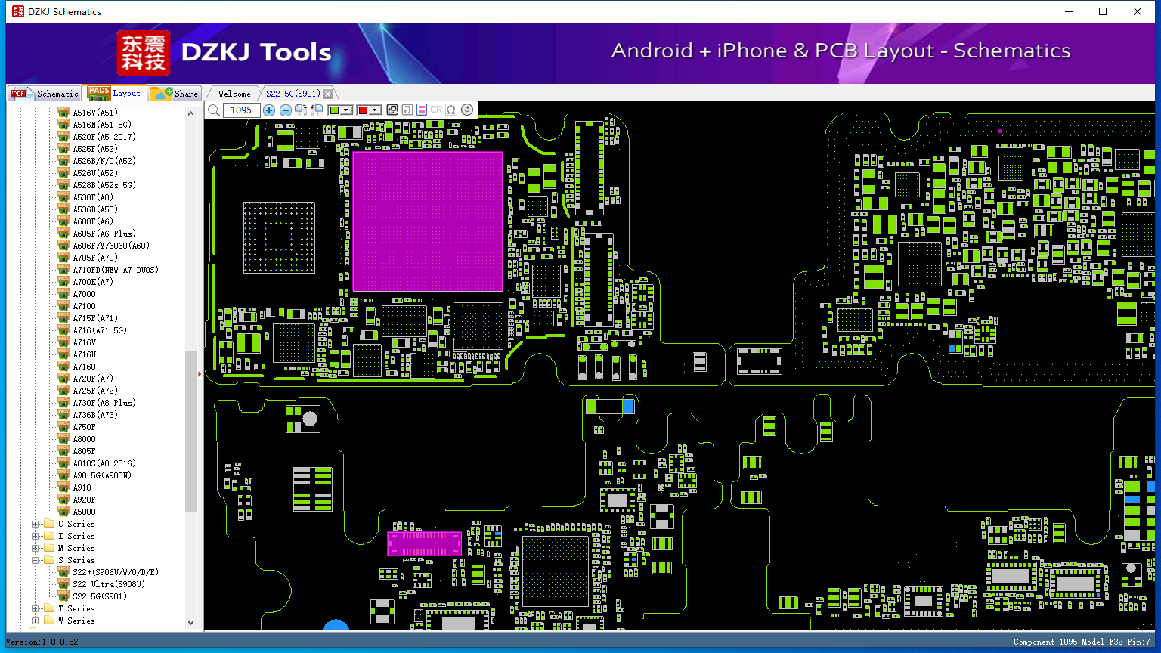This screenshot has height=653, width=1161.
Task: Open A516N(A51 5G) layout
Action: click(102, 125)
